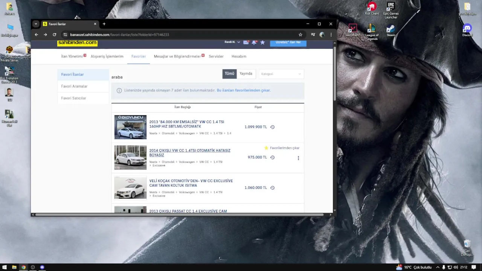The width and height of the screenshot is (482, 271).
Task: Show hidden system tray icons
Action: [438, 267]
